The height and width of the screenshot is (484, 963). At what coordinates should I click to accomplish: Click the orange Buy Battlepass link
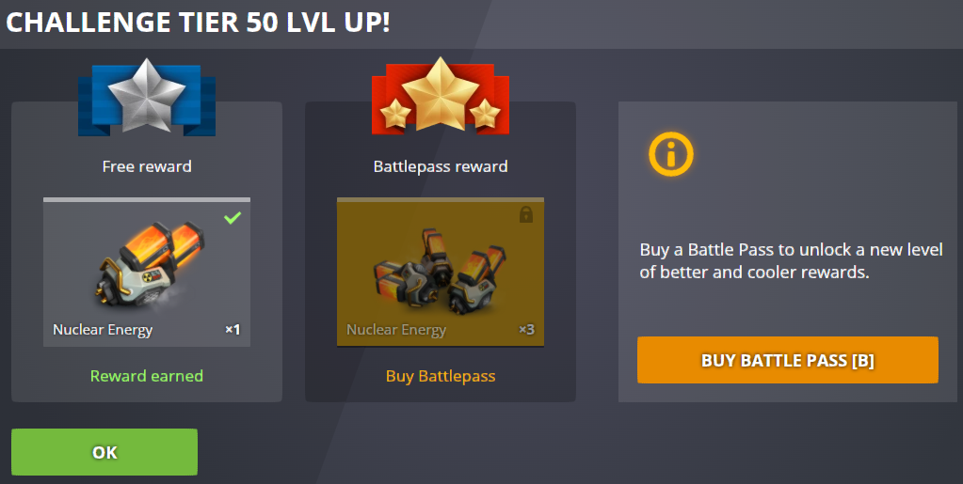point(441,376)
